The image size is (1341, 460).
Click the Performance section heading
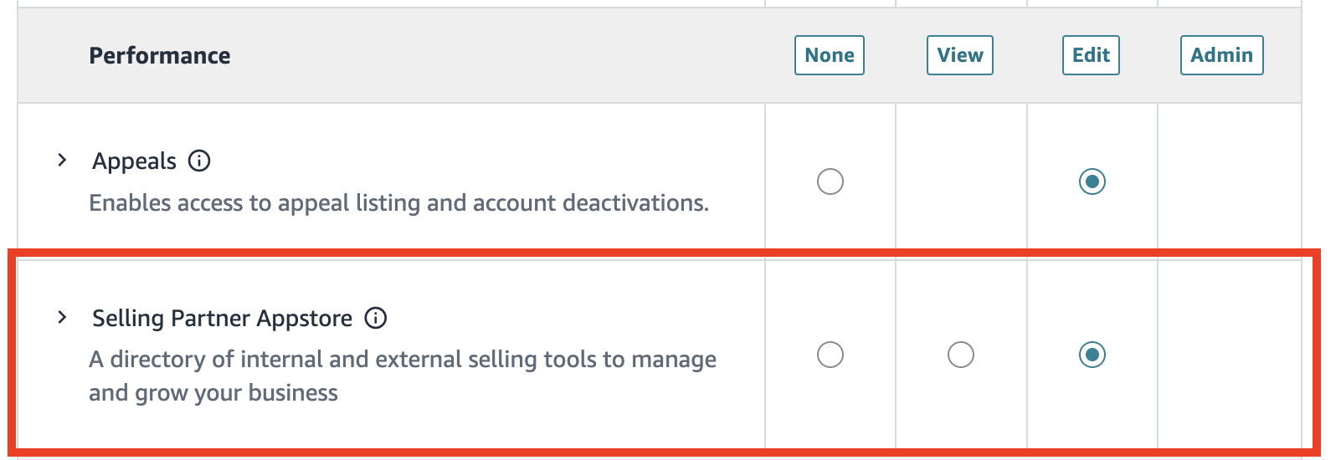tap(160, 55)
